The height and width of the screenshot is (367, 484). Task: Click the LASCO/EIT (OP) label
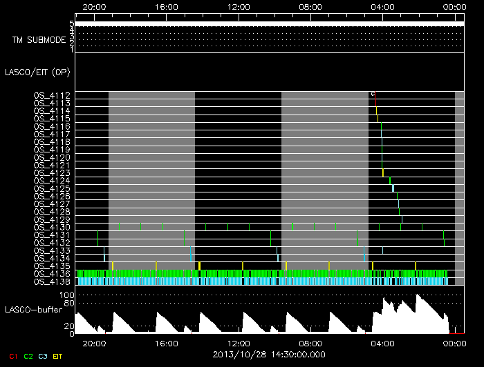[37, 72]
